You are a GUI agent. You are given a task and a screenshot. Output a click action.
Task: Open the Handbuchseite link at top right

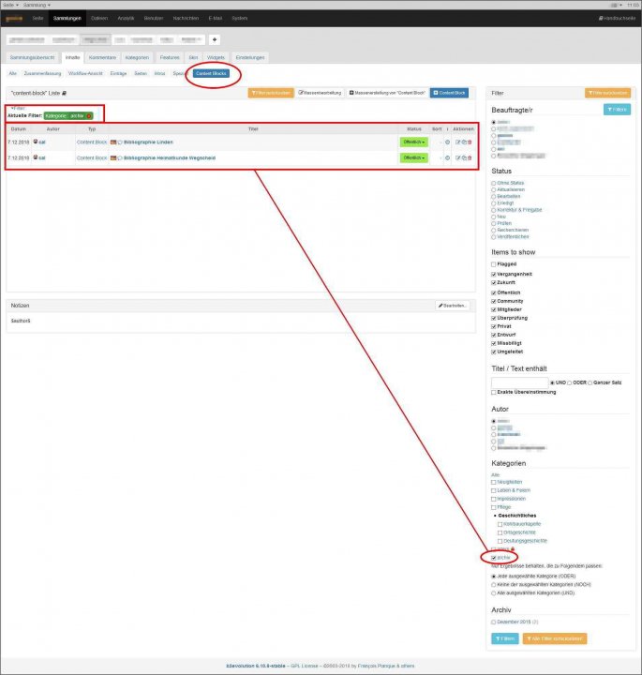[x=617, y=18]
